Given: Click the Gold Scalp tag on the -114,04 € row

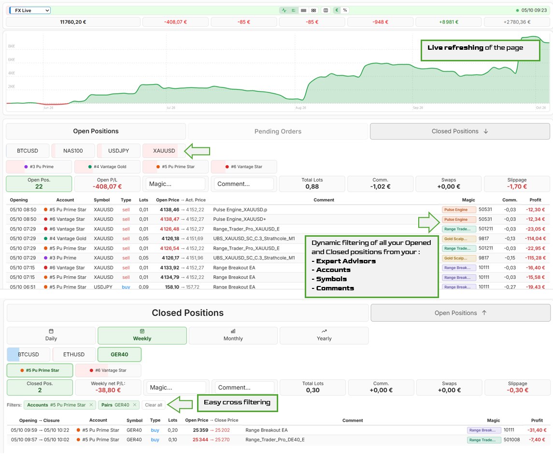Looking at the screenshot, I should click(459, 239).
